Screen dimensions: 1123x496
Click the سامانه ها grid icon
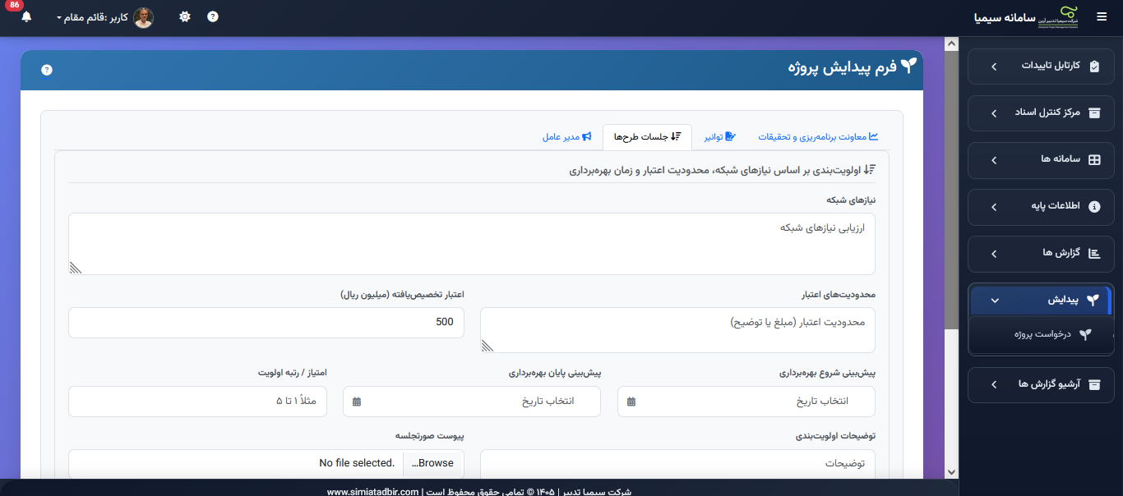(1093, 160)
